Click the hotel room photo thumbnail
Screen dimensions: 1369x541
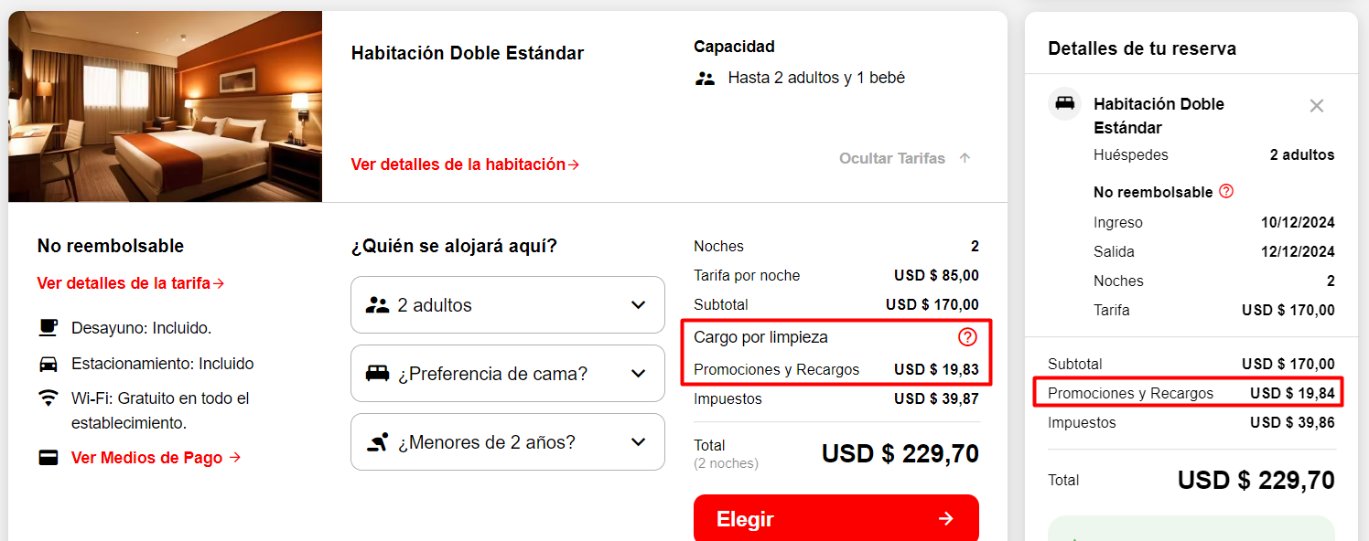[166, 106]
